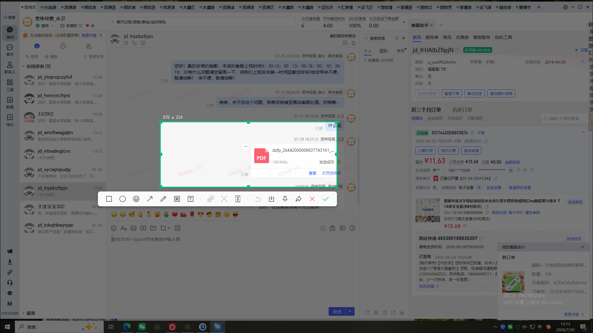The image size is (593, 333).
Task: Open the Windows notification center
Action: coord(583,327)
